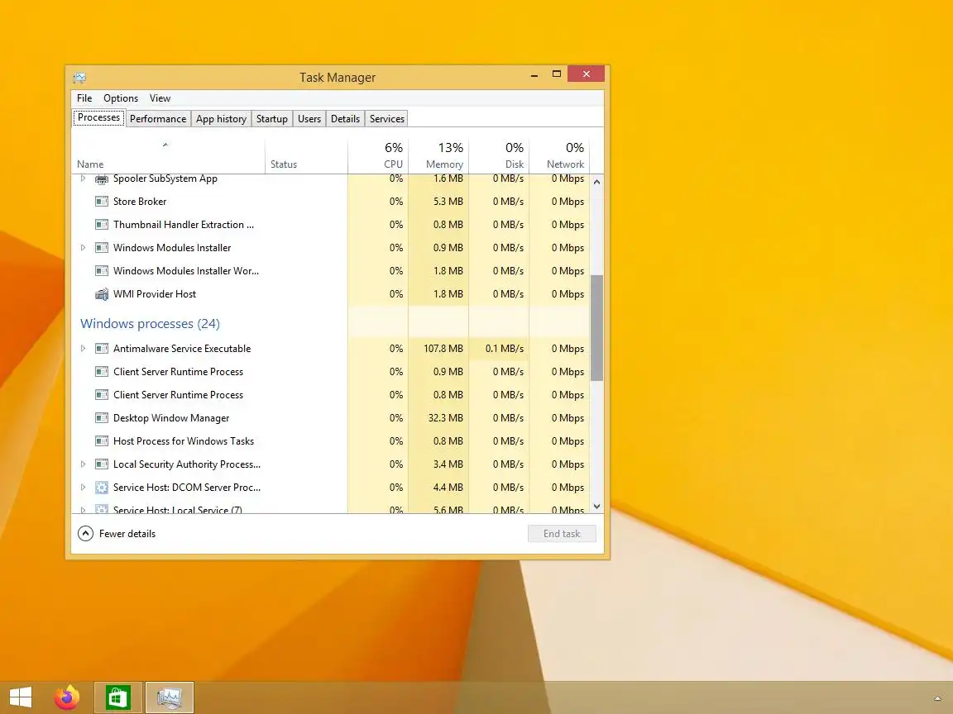Select the WMI Provider Host name

[x=155, y=294]
